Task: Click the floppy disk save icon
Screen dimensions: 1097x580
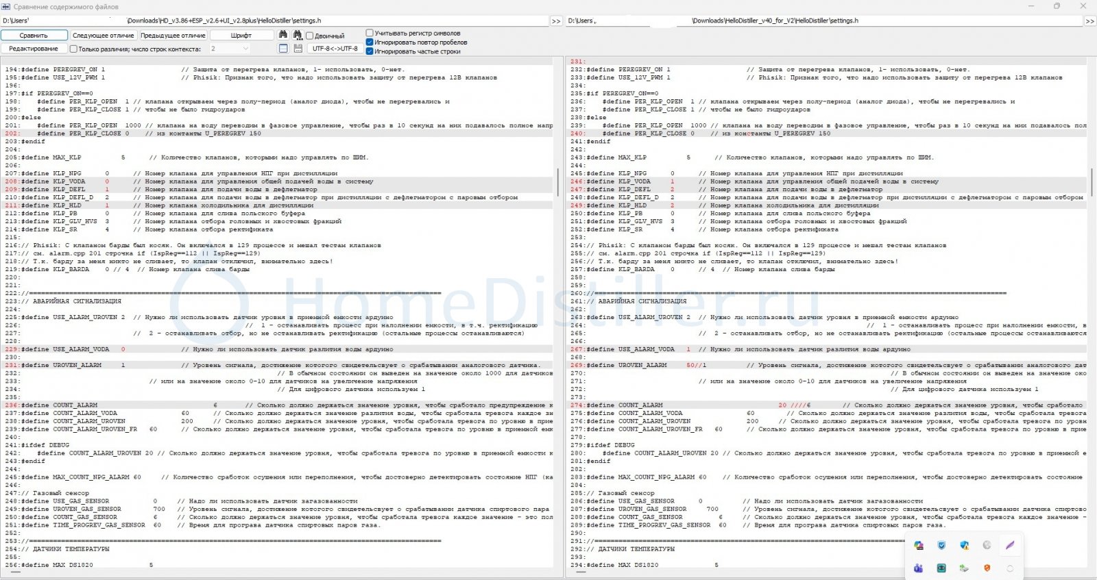Action: click(x=298, y=49)
